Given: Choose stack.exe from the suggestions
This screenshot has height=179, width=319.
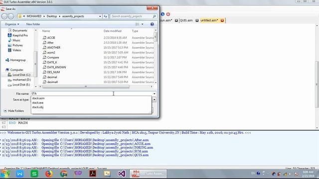Looking at the screenshot, I should coord(38,103).
